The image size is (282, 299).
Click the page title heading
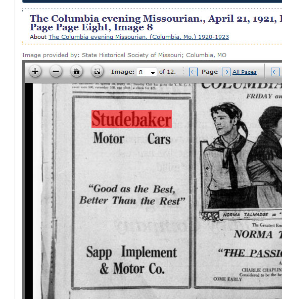(156, 23)
